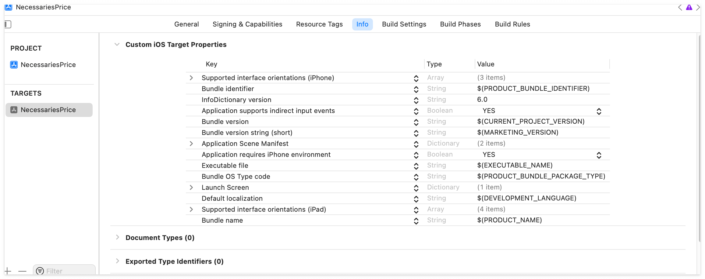
Task: Open the key stepper for Bundle identifier
Action: click(x=416, y=89)
